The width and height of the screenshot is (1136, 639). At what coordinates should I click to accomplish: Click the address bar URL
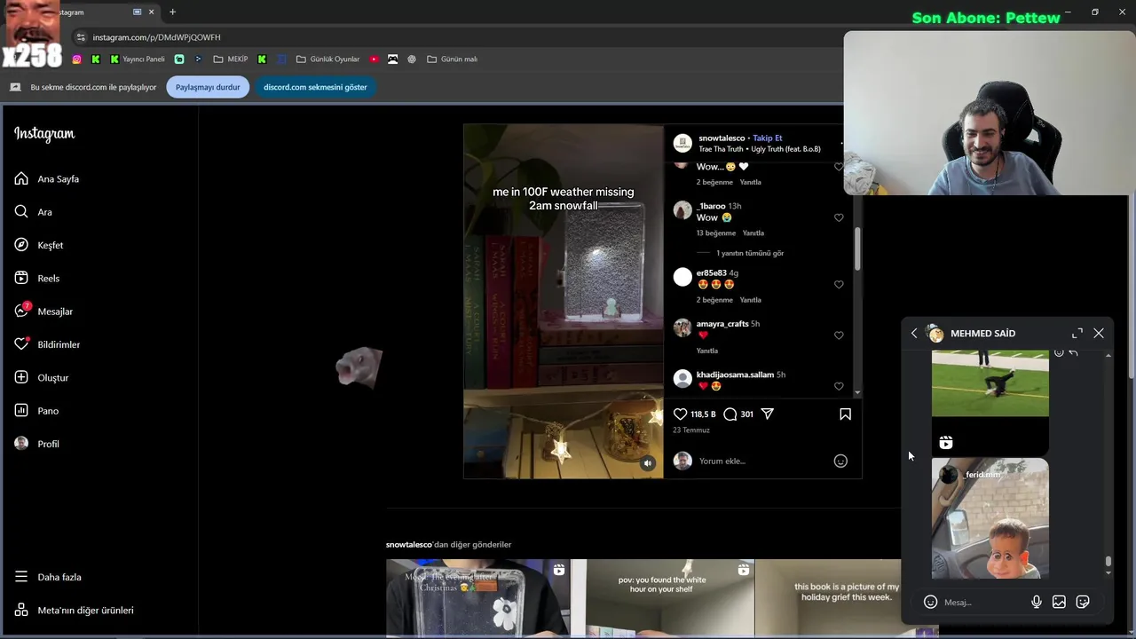pos(156,37)
